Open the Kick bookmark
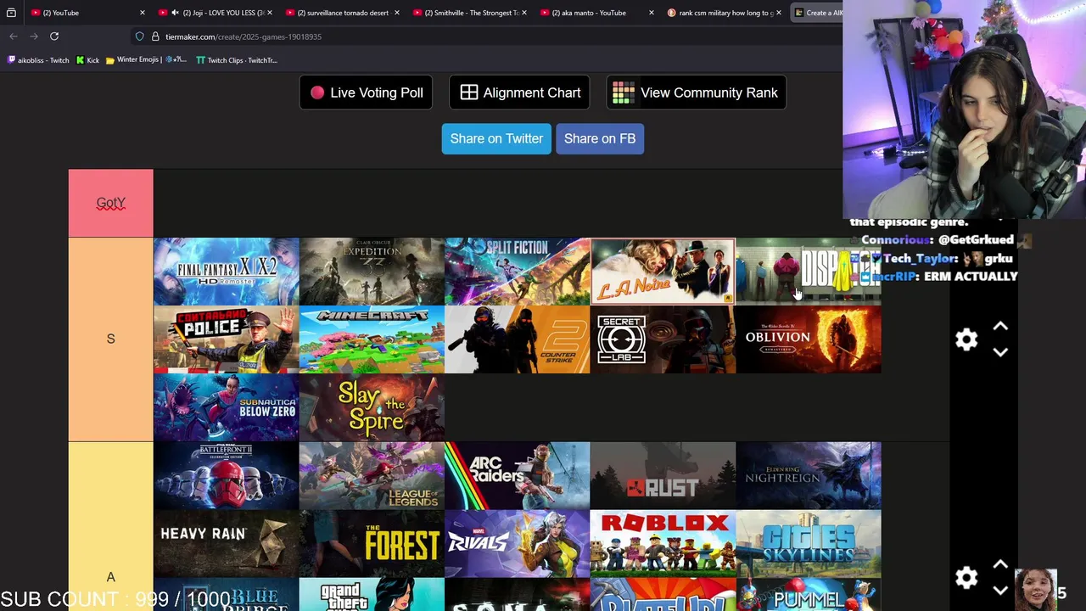The height and width of the screenshot is (611, 1086). click(87, 60)
